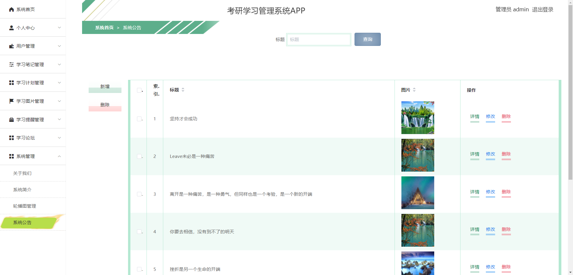573x275 pixels.
Task: Click the 系统管理 icon in sidebar
Action: click(x=11, y=156)
